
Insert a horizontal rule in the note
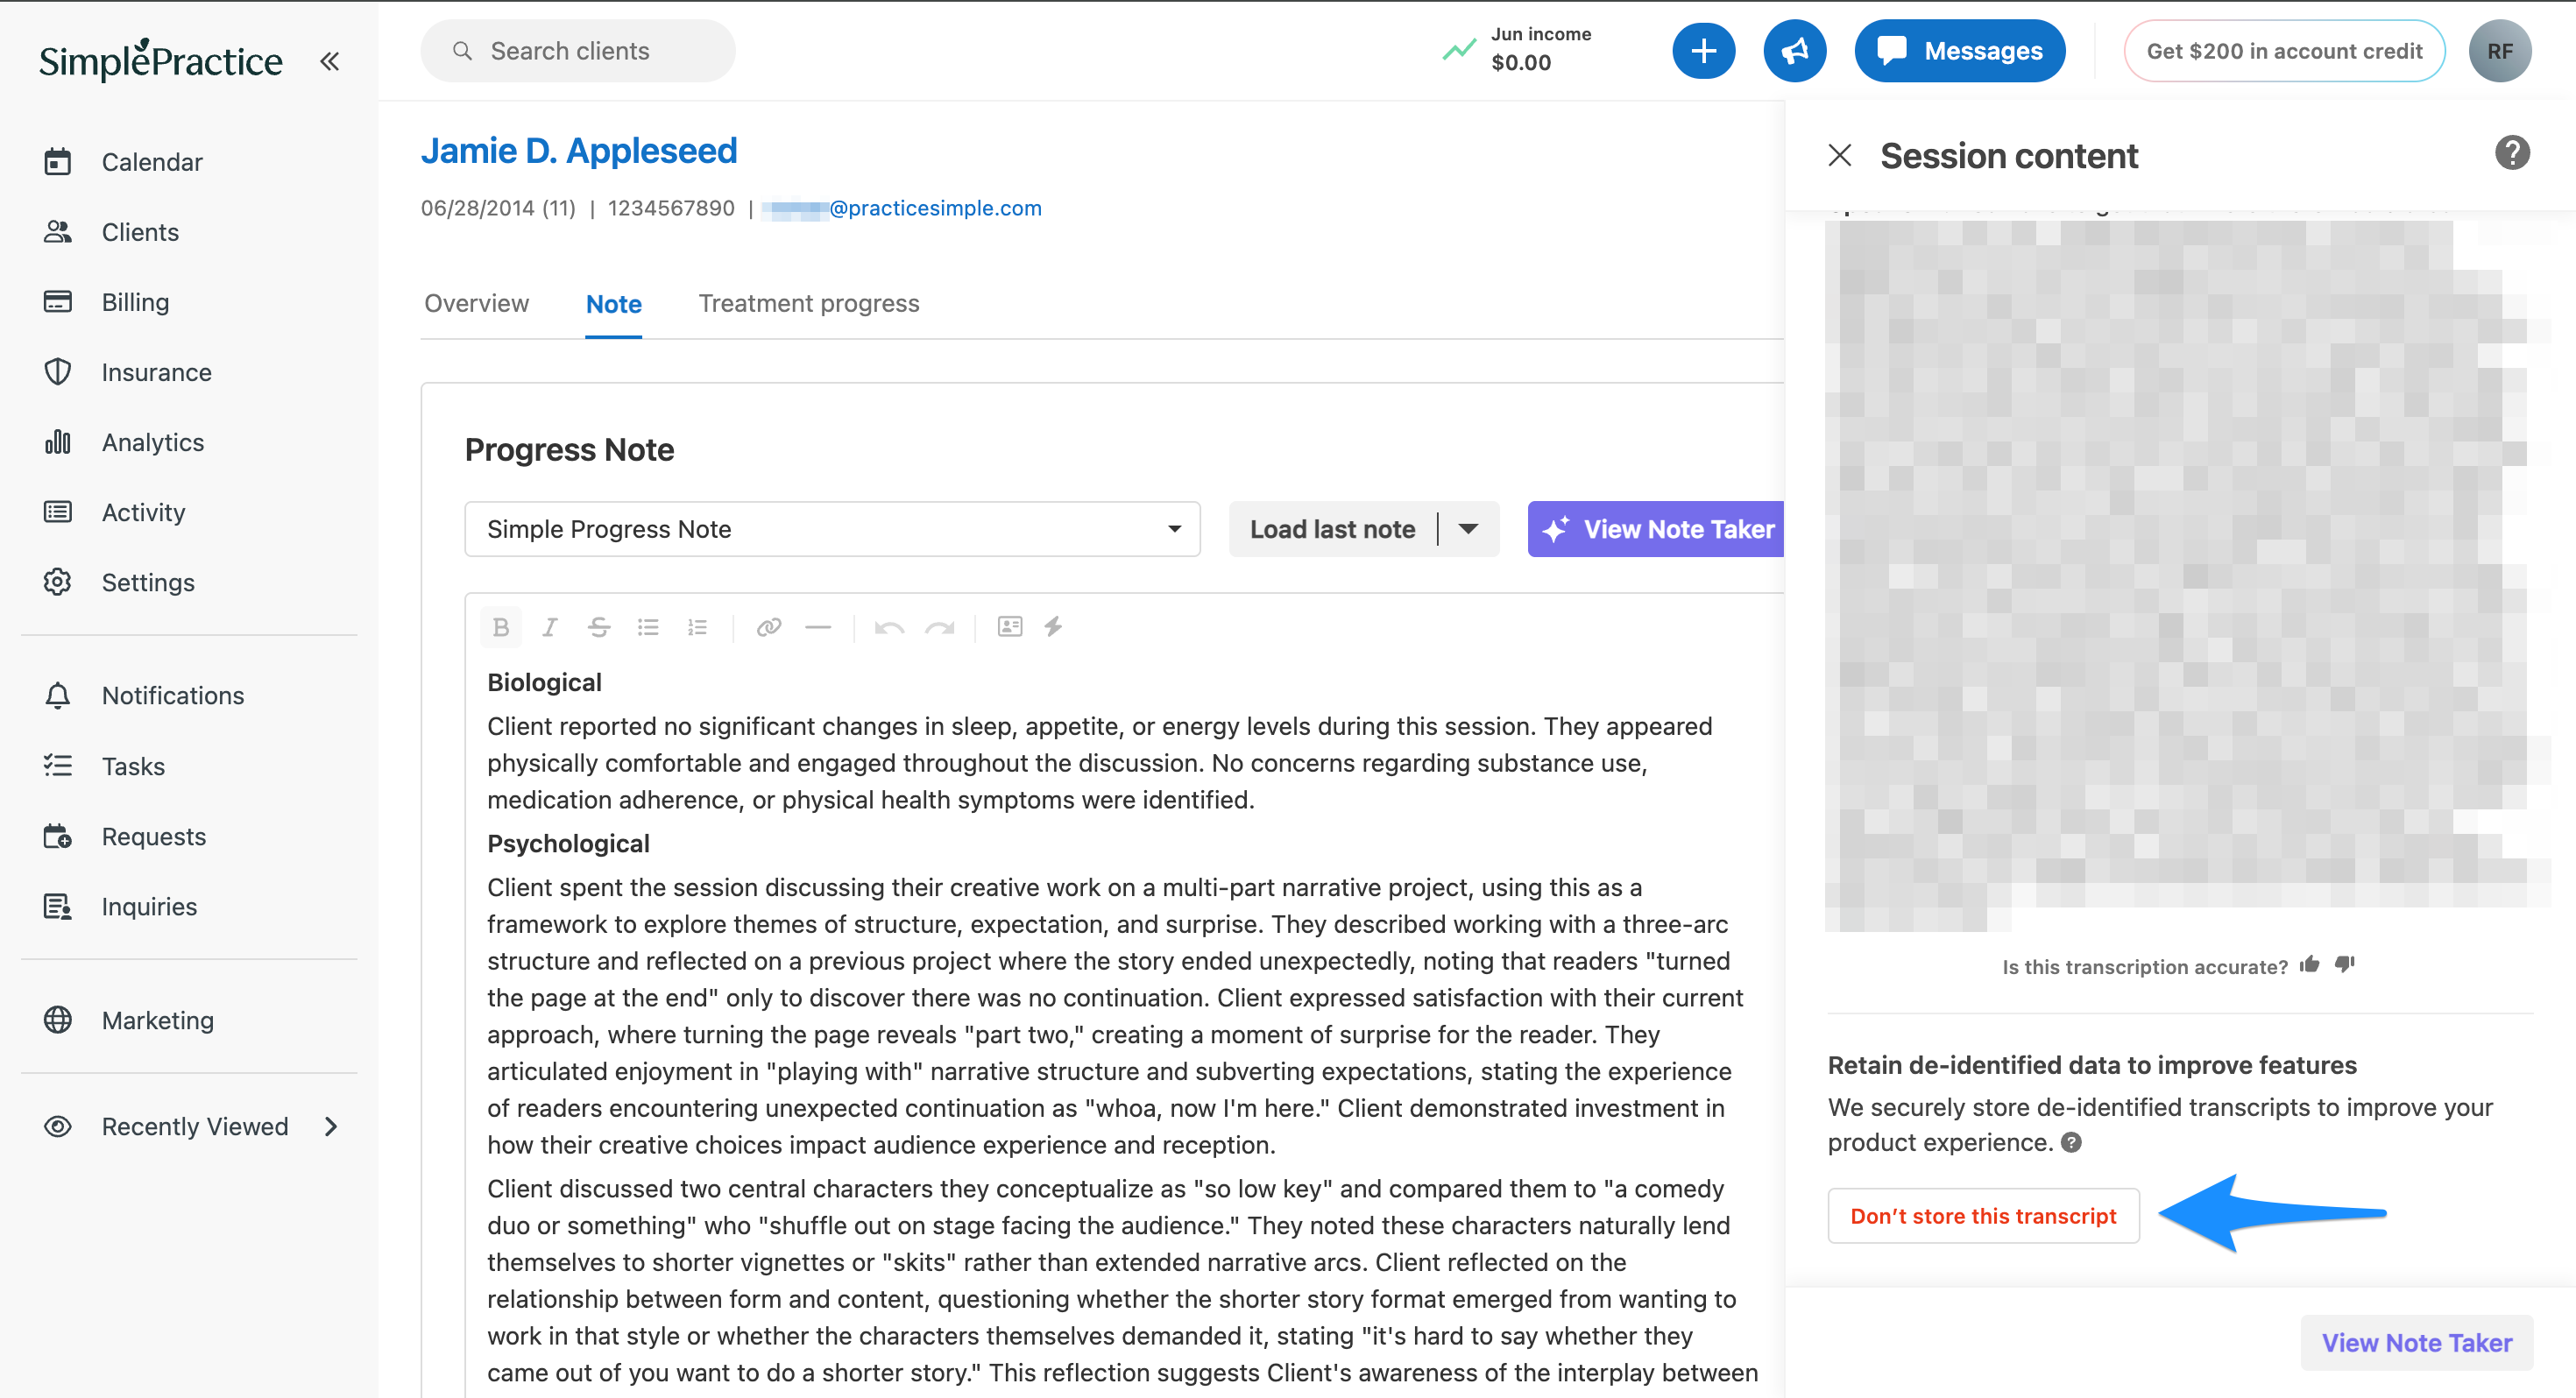pyautogui.click(x=818, y=627)
